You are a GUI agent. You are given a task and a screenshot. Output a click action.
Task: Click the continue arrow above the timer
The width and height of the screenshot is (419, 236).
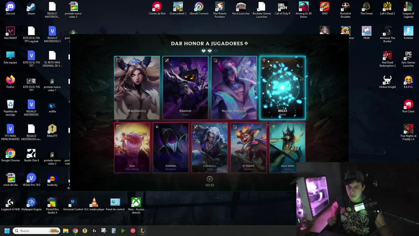(209, 179)
